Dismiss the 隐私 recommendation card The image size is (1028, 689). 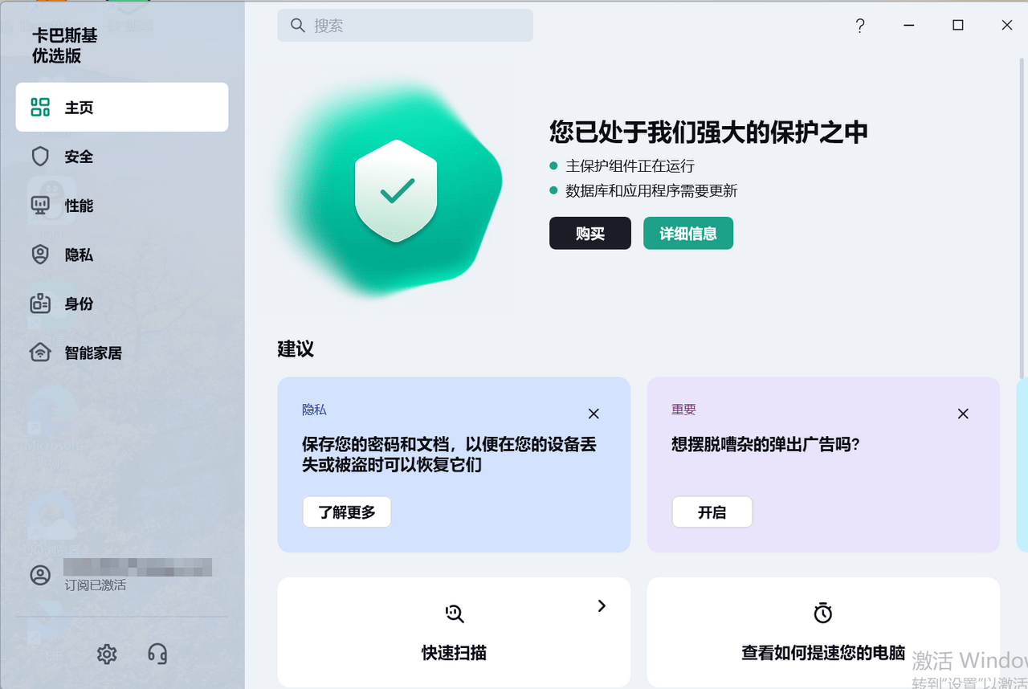[594, 414]
